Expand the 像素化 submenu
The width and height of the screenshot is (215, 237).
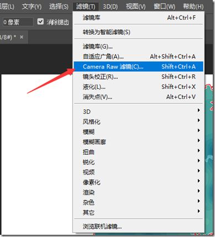click(139, 182)
